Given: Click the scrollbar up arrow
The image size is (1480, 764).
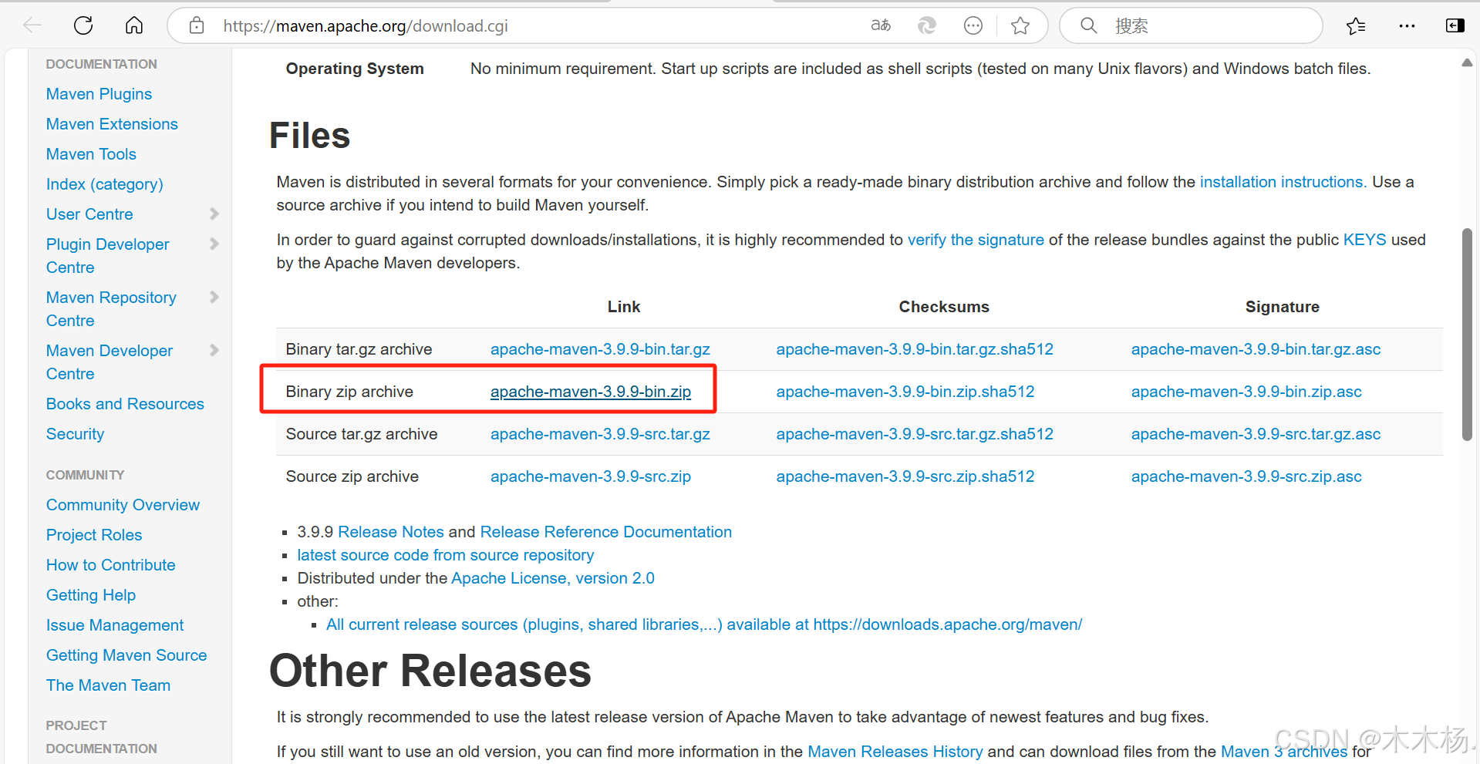Looking at the screenshot, I should click(1467, 63).
